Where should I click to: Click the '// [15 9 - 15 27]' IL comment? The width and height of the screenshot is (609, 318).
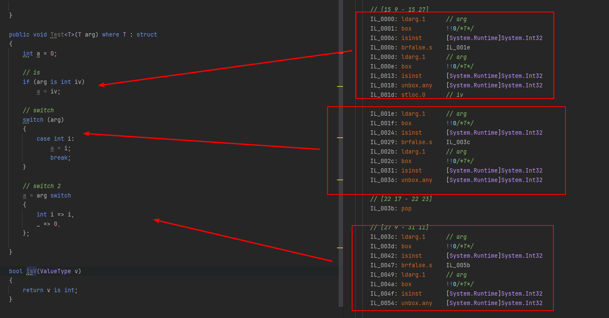400,9
